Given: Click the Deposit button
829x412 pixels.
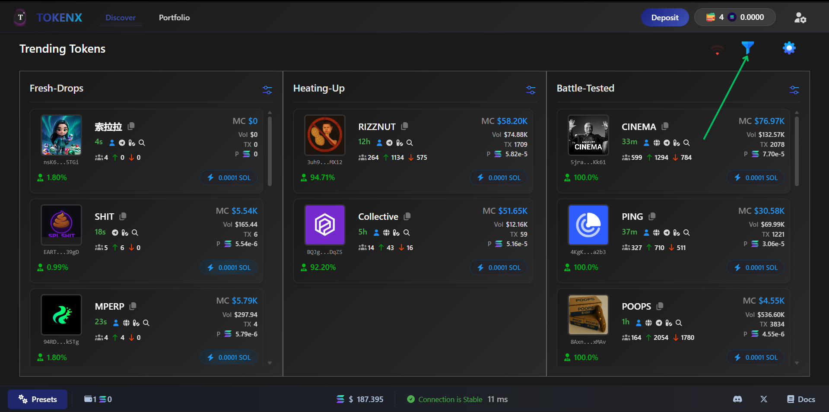Looking at the screenshot, I should click(664, 17).
